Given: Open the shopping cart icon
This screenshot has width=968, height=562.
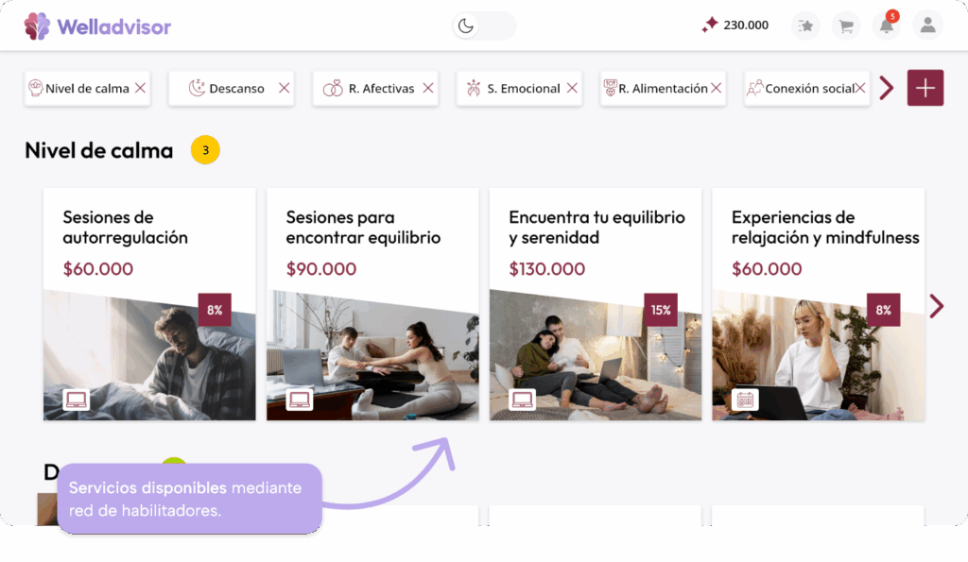Looking at the screenshot, I should [846, 26].
